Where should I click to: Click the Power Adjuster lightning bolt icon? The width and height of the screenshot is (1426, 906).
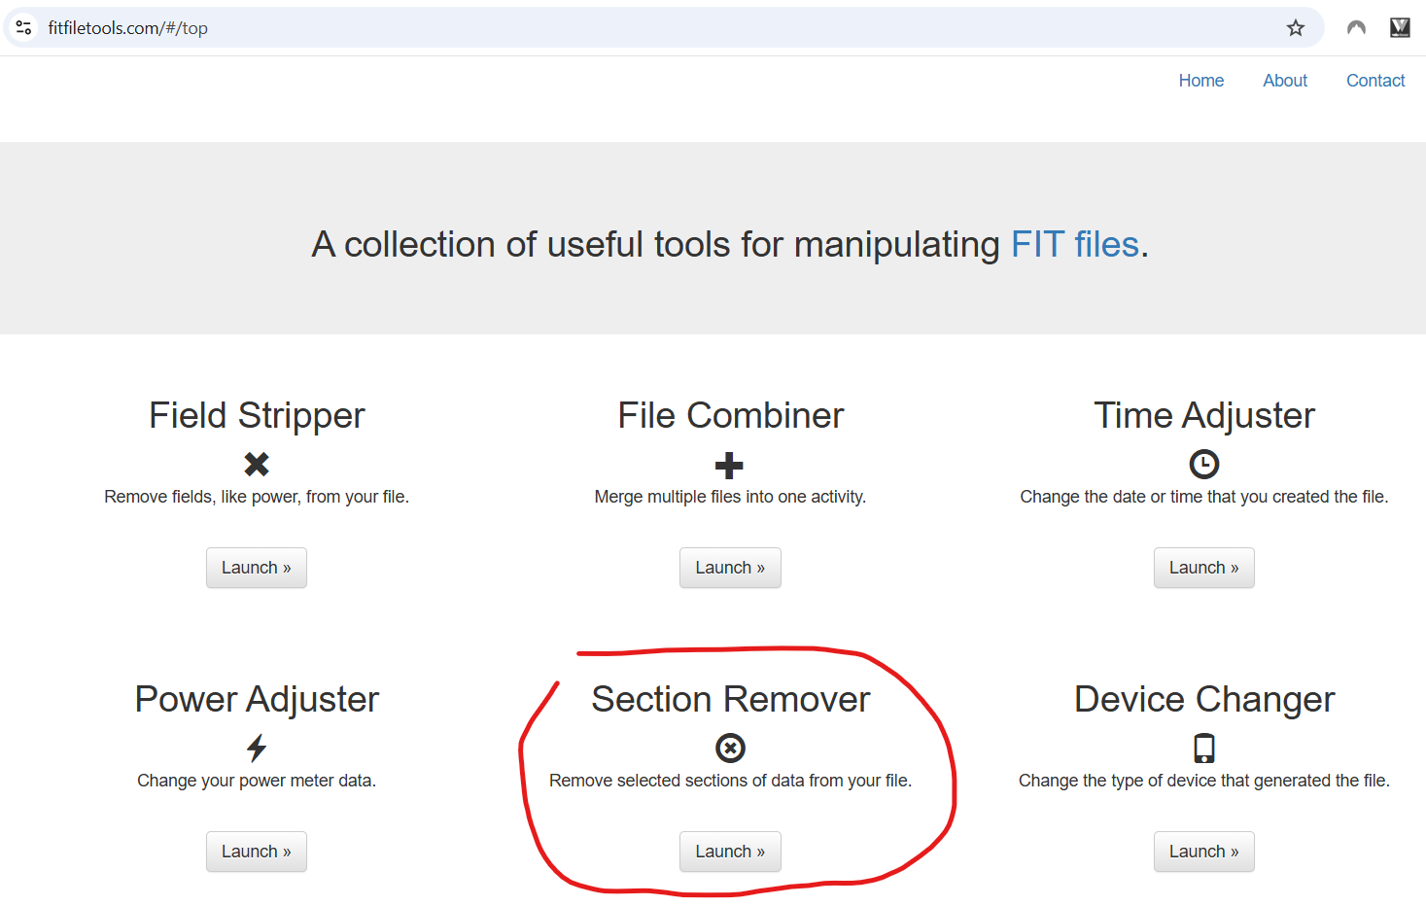[257, 748]
